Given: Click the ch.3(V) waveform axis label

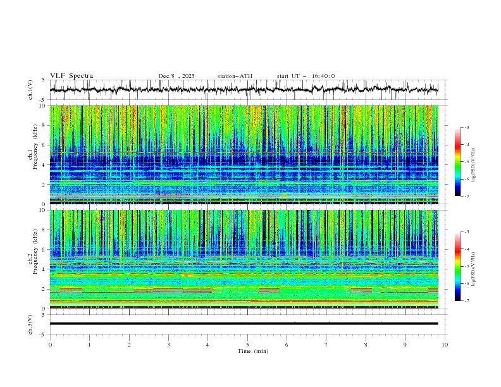Looking at the screenshot, I should point(31,323).
